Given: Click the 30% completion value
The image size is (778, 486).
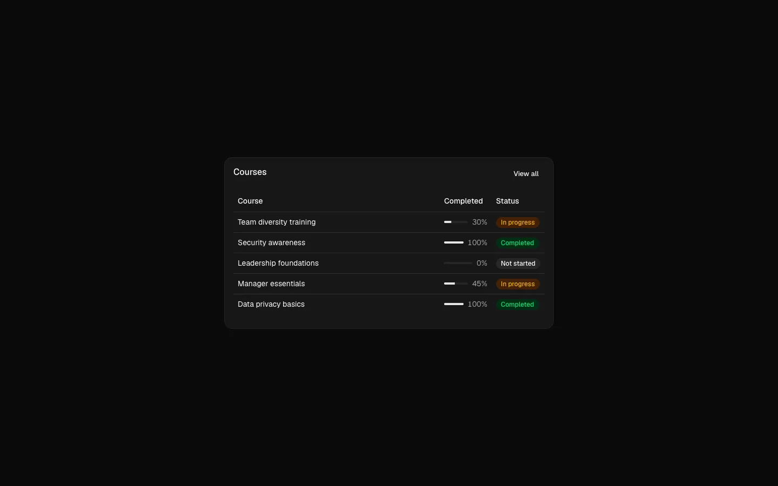Looking at the screenshot, I should pos(480,222).
